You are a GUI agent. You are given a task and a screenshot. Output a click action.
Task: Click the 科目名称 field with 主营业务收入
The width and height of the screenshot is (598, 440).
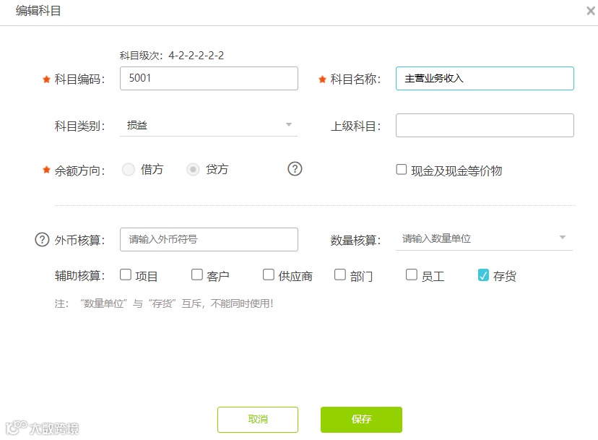coord(485,78)
